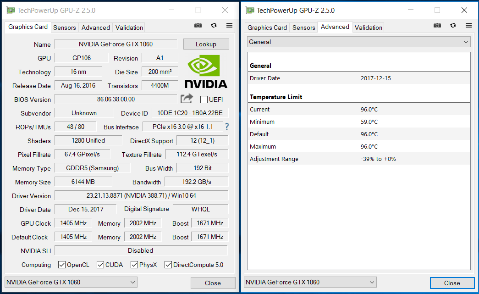Click the Shaders field 1280 Unified
This screenshot has height=294, width=479.
pos(88,140)
